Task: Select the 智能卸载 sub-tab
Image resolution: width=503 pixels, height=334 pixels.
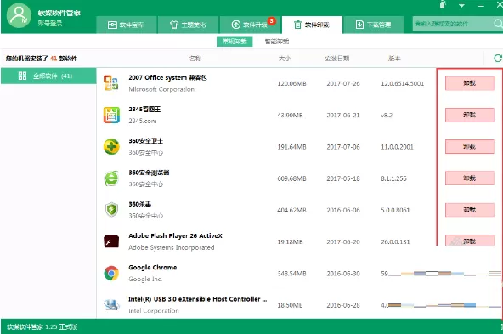Action: point(277,42)
